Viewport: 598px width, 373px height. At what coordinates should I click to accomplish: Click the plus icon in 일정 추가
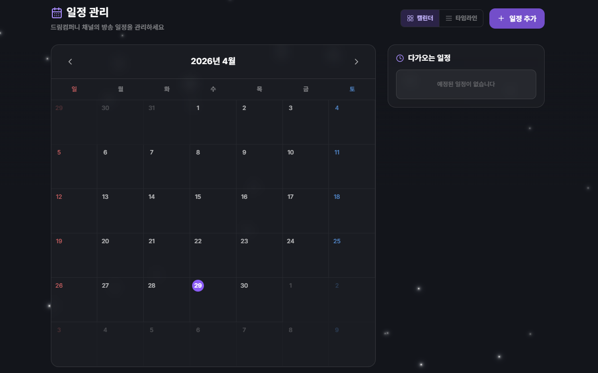(501, 18)
